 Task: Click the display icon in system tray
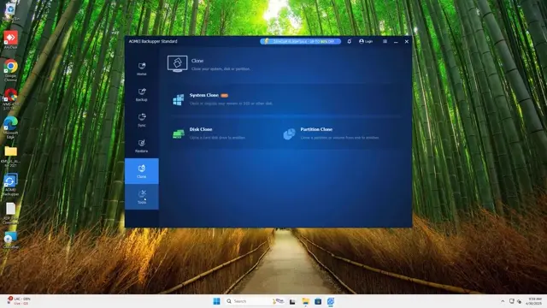point(511,301)
